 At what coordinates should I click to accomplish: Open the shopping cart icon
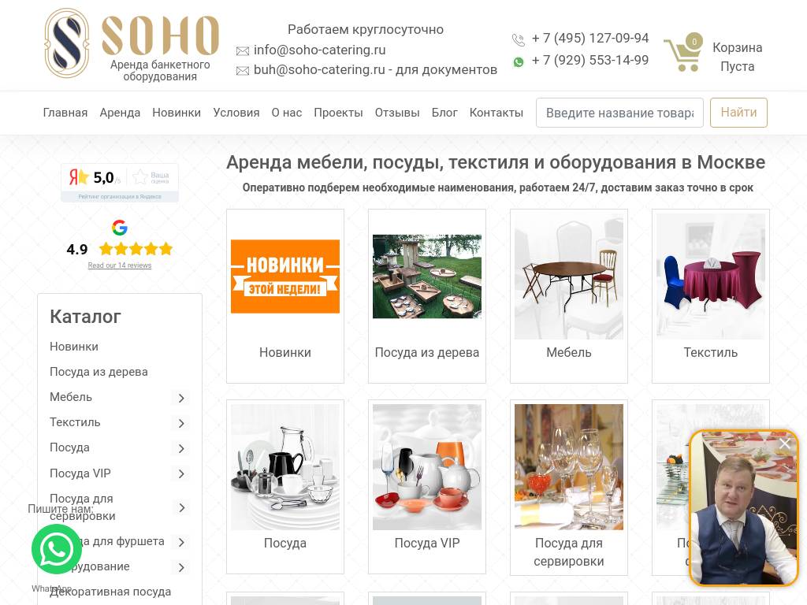coord(683,53)
